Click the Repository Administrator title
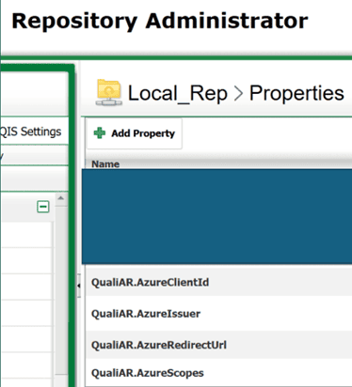Image resolution: width=352 pixels, height=387 pixels. pos(160,22)
